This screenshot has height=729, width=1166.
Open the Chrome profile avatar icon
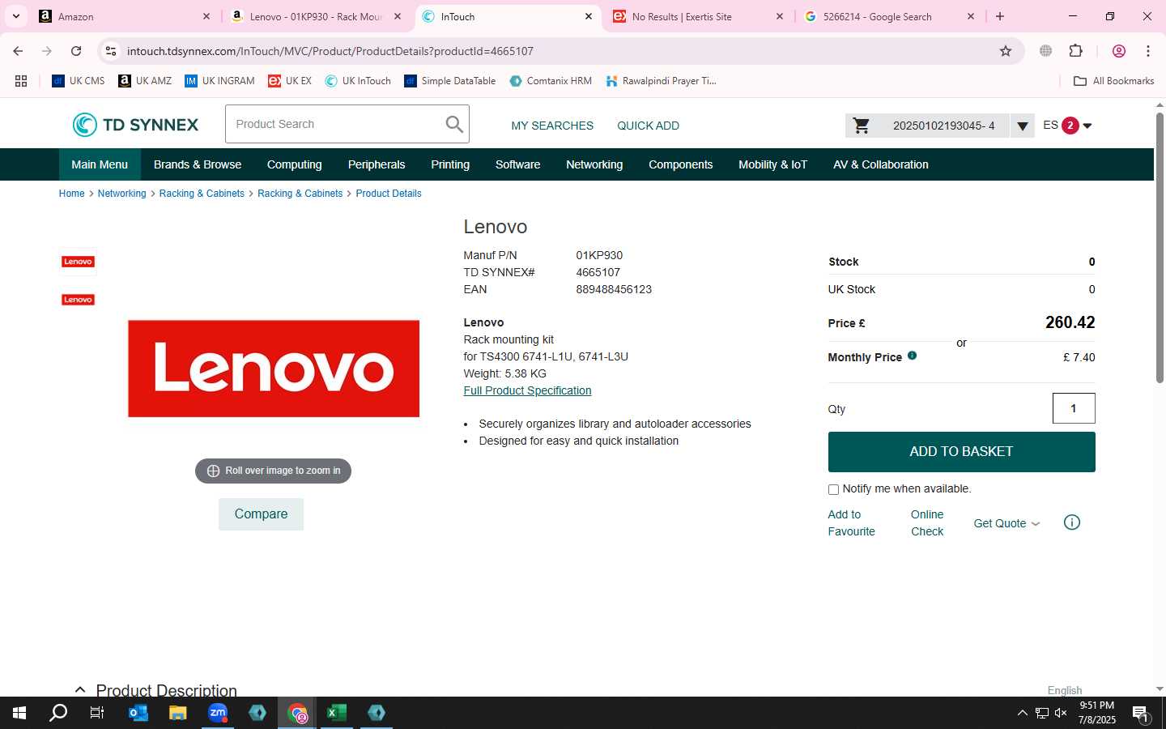(x=1119, y=51)
